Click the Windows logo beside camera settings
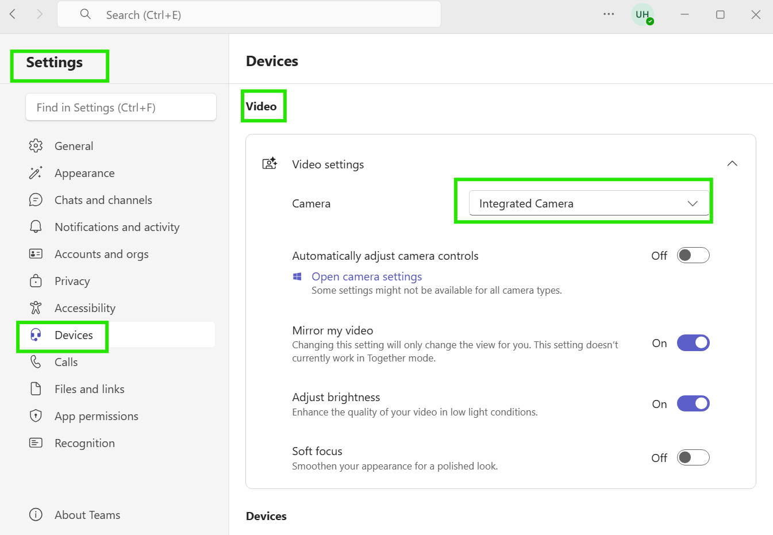The width and height of the screenshot is (773, 535). pos(297,277)
